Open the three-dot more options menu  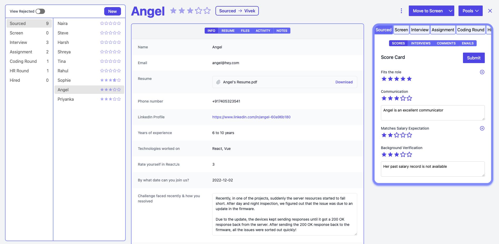(401, 11)
